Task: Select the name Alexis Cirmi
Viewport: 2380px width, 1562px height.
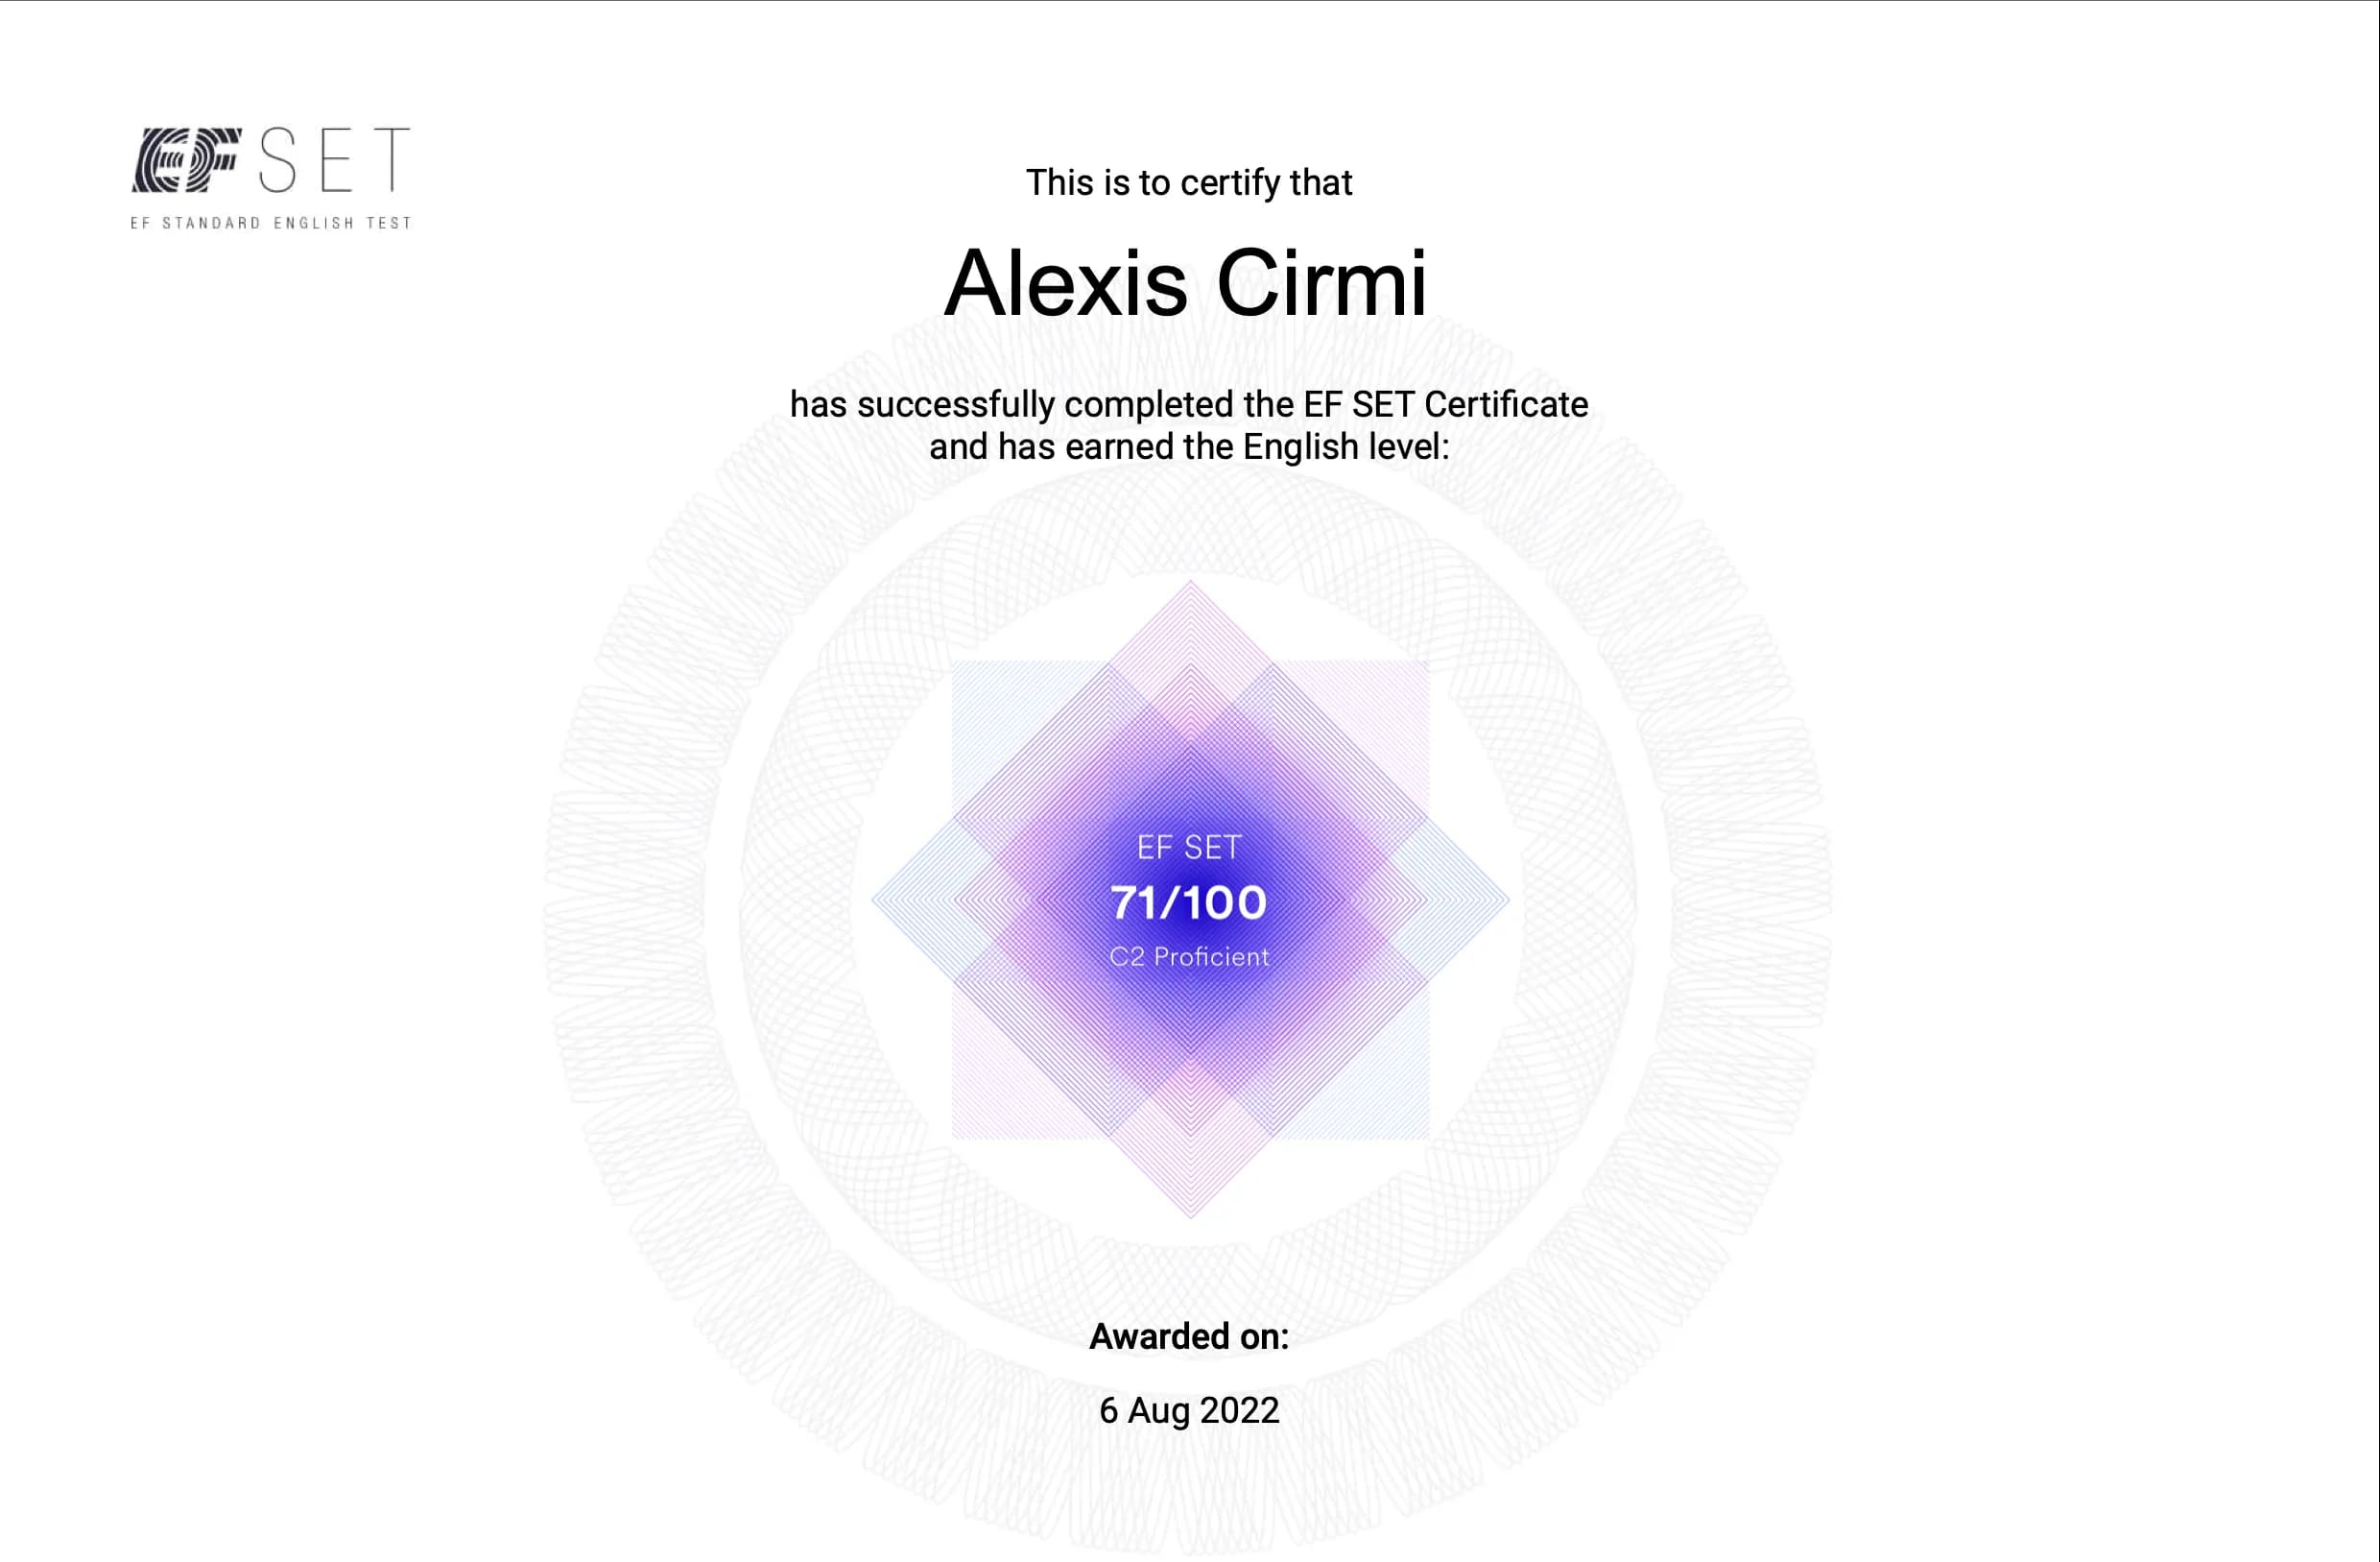Action: click(1186, 283)
